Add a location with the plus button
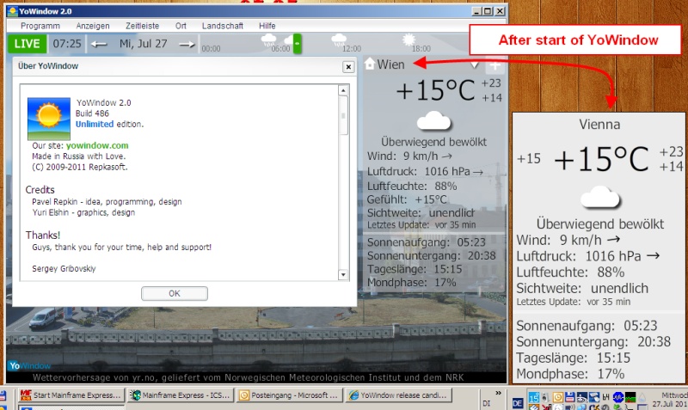The width and height of the screenshot is (688, 410). [x=495, y=66]
